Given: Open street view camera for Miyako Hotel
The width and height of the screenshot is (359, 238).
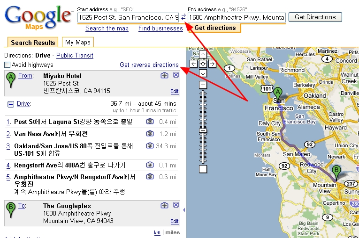Looking at the screenshot, I should [164, 75].
